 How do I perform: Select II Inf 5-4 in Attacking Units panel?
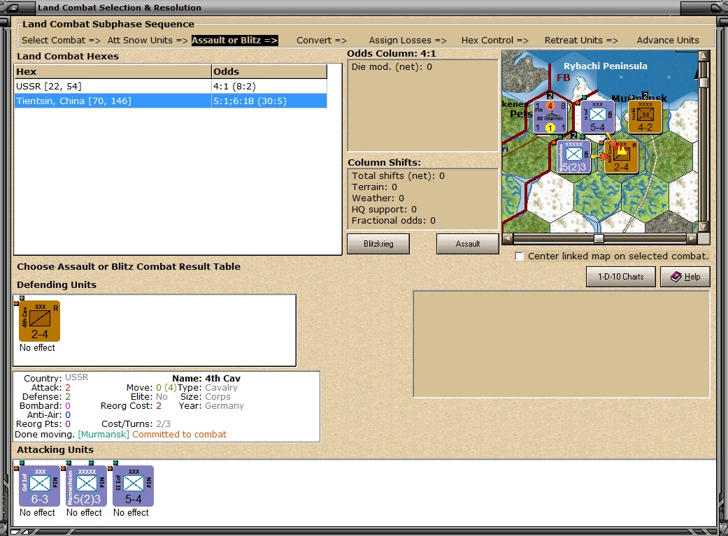(x=134, y=486)
